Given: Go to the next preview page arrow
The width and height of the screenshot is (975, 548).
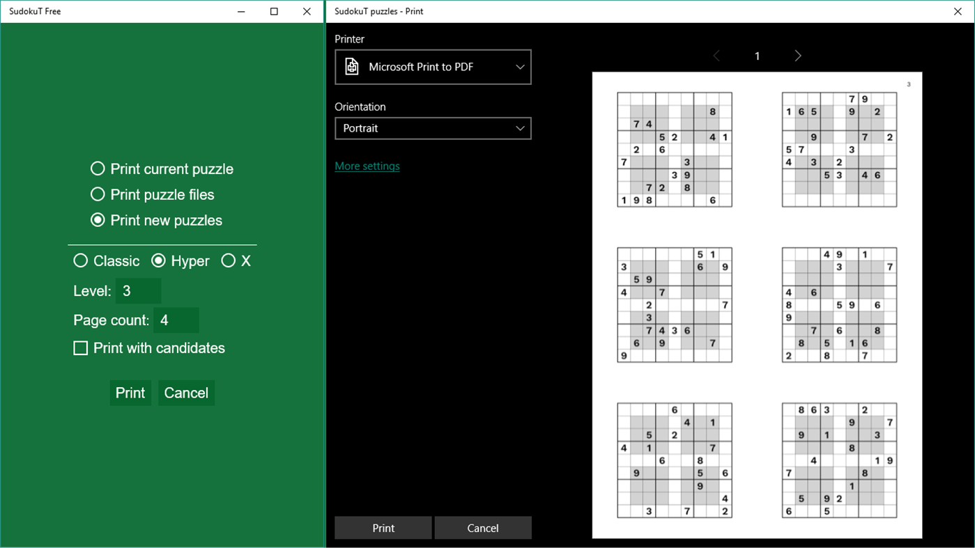Looking at the screenshot, I should tap(797, 56).
